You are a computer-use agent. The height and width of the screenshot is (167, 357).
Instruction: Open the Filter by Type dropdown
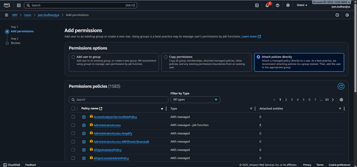coord(195,100)
